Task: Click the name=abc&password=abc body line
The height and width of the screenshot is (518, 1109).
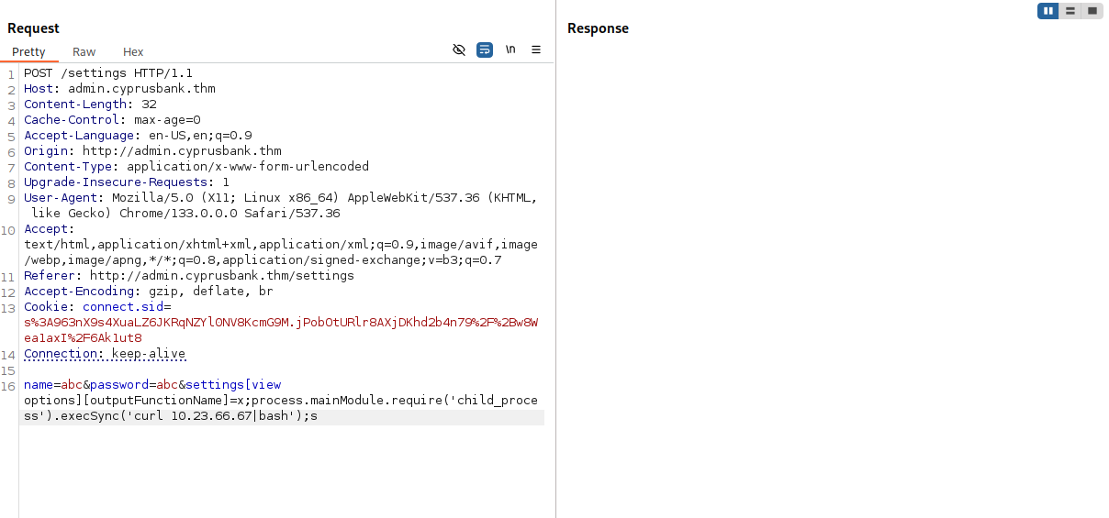Action: [x=152, y=385]
